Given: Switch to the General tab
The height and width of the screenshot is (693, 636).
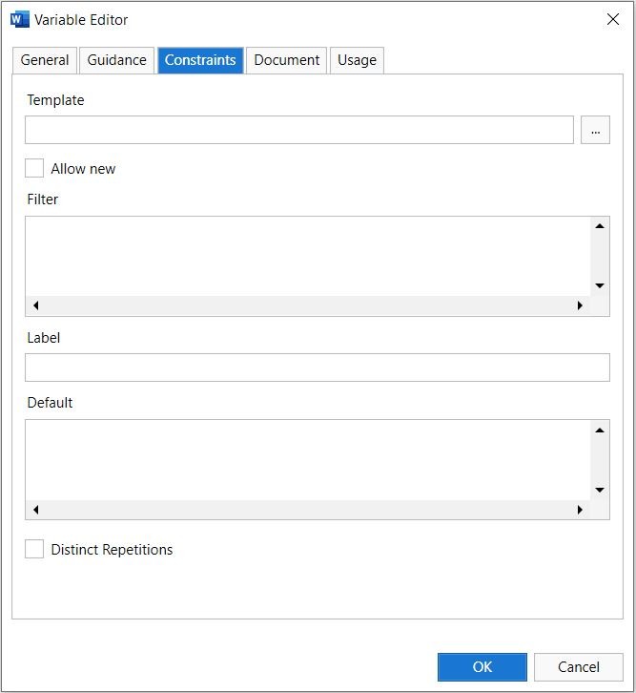Looking at the screenshot, I should tap(45, 60).
